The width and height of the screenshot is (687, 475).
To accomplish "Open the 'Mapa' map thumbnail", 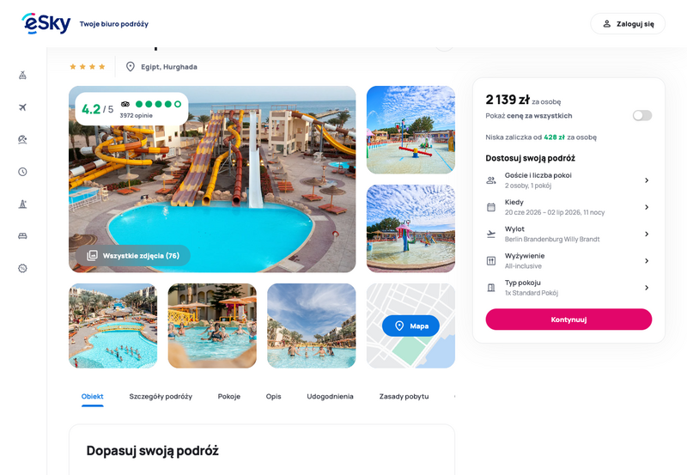I will pyautogui.click(x=410, y=326).
